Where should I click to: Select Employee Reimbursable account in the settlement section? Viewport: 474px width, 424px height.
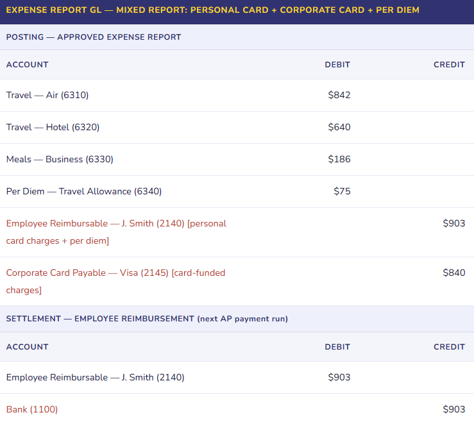(x=95, y=377)
